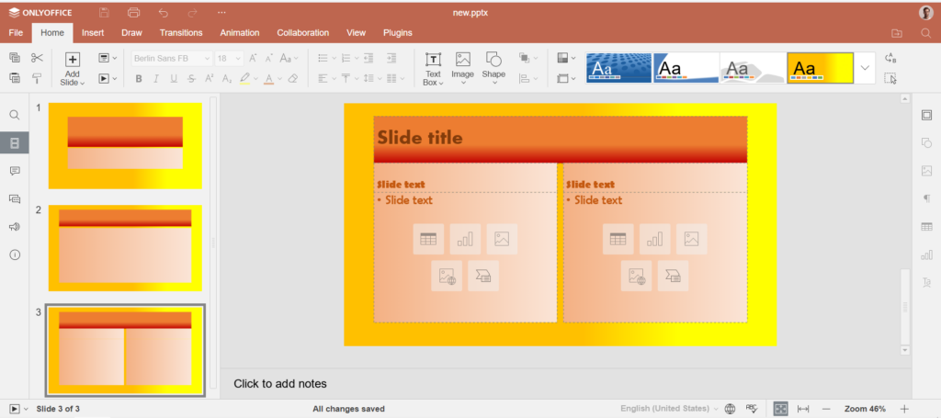Toggle Bold formatting

[x=139, y=79]
